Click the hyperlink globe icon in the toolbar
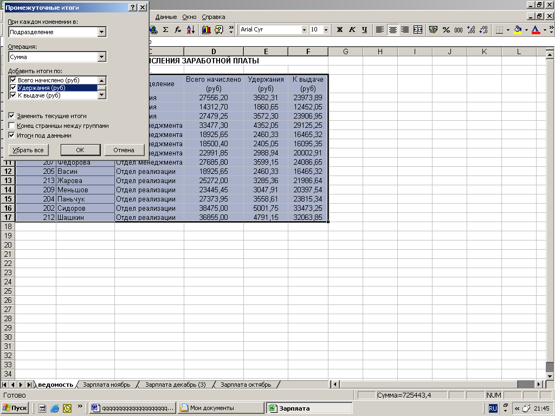This screenshot has width=555, height=416. tap(153, 30)
